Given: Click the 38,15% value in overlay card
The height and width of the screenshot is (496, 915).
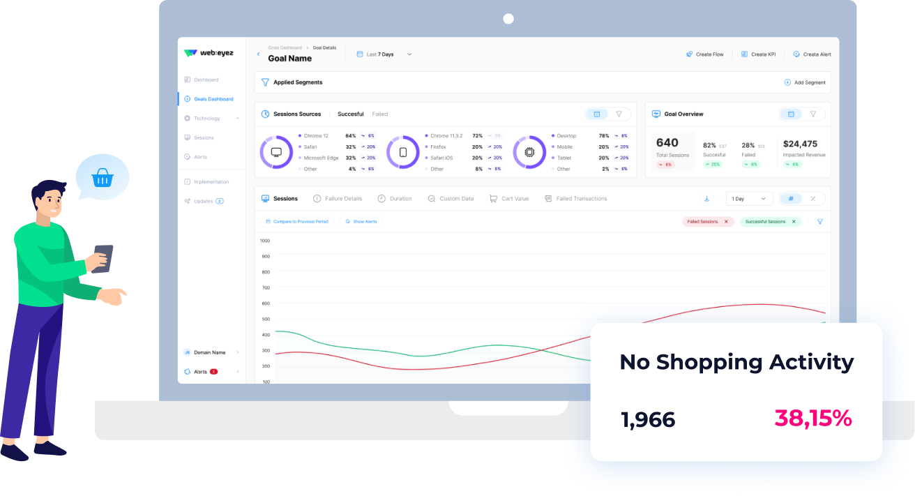Looking at the screenshot, I should click(x=813, y=419).
